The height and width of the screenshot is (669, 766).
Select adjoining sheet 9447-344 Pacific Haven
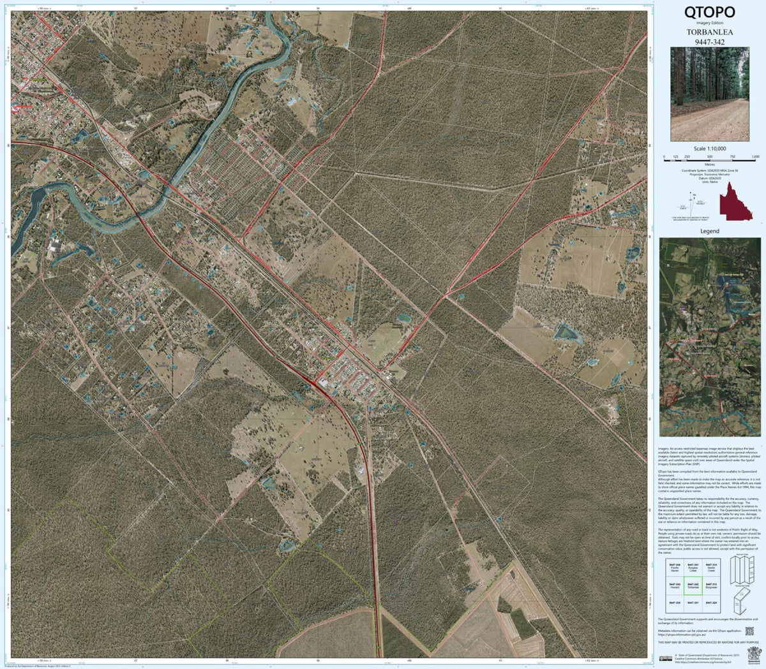(x=675, y=568)
